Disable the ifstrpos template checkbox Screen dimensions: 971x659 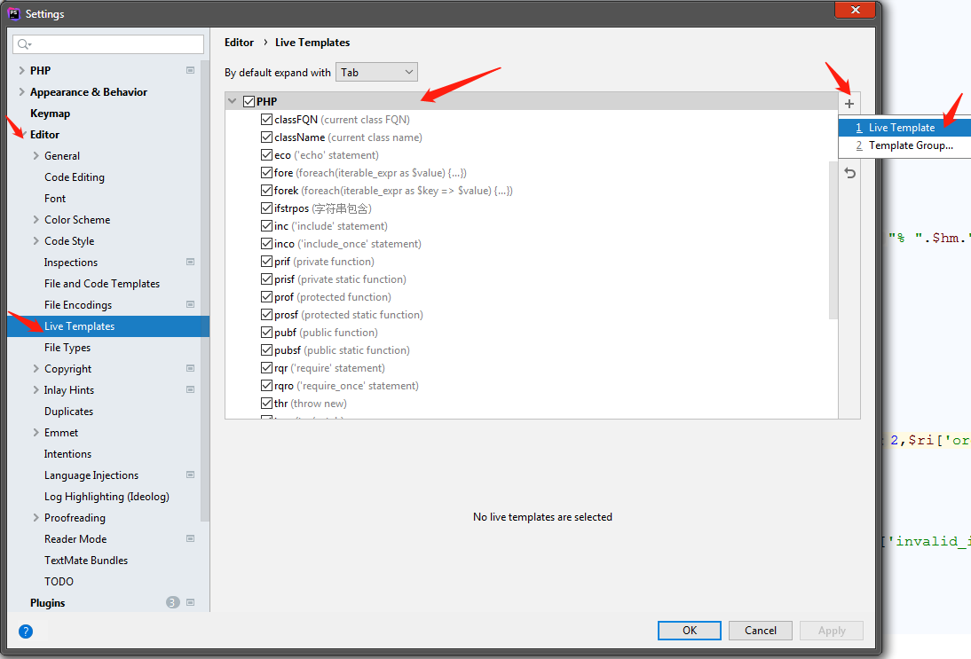pos(267,208)
